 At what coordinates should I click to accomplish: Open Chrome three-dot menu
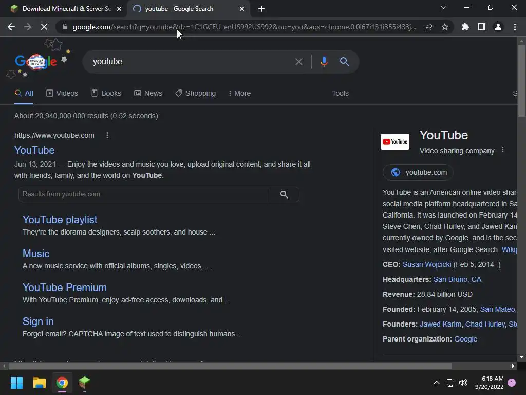coord(515,27)
